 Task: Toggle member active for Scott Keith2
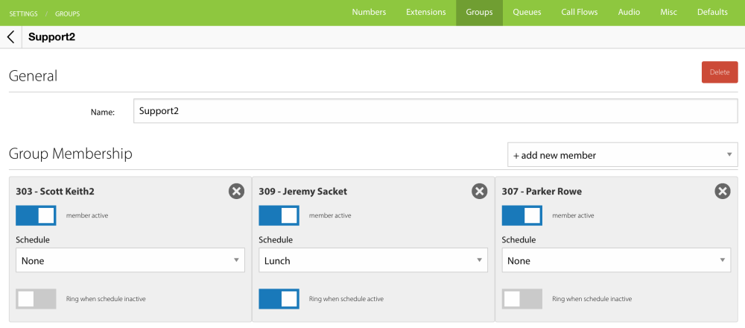(36, 215)
